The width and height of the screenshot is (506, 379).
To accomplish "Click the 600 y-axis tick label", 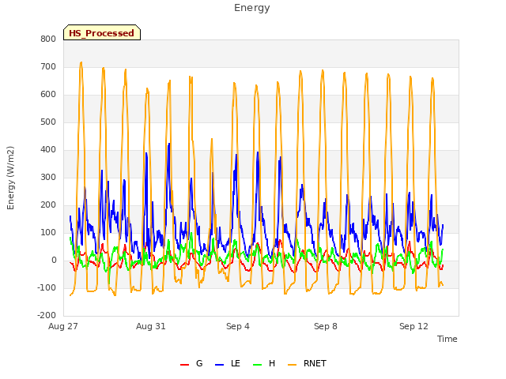I will pos(48,95).
